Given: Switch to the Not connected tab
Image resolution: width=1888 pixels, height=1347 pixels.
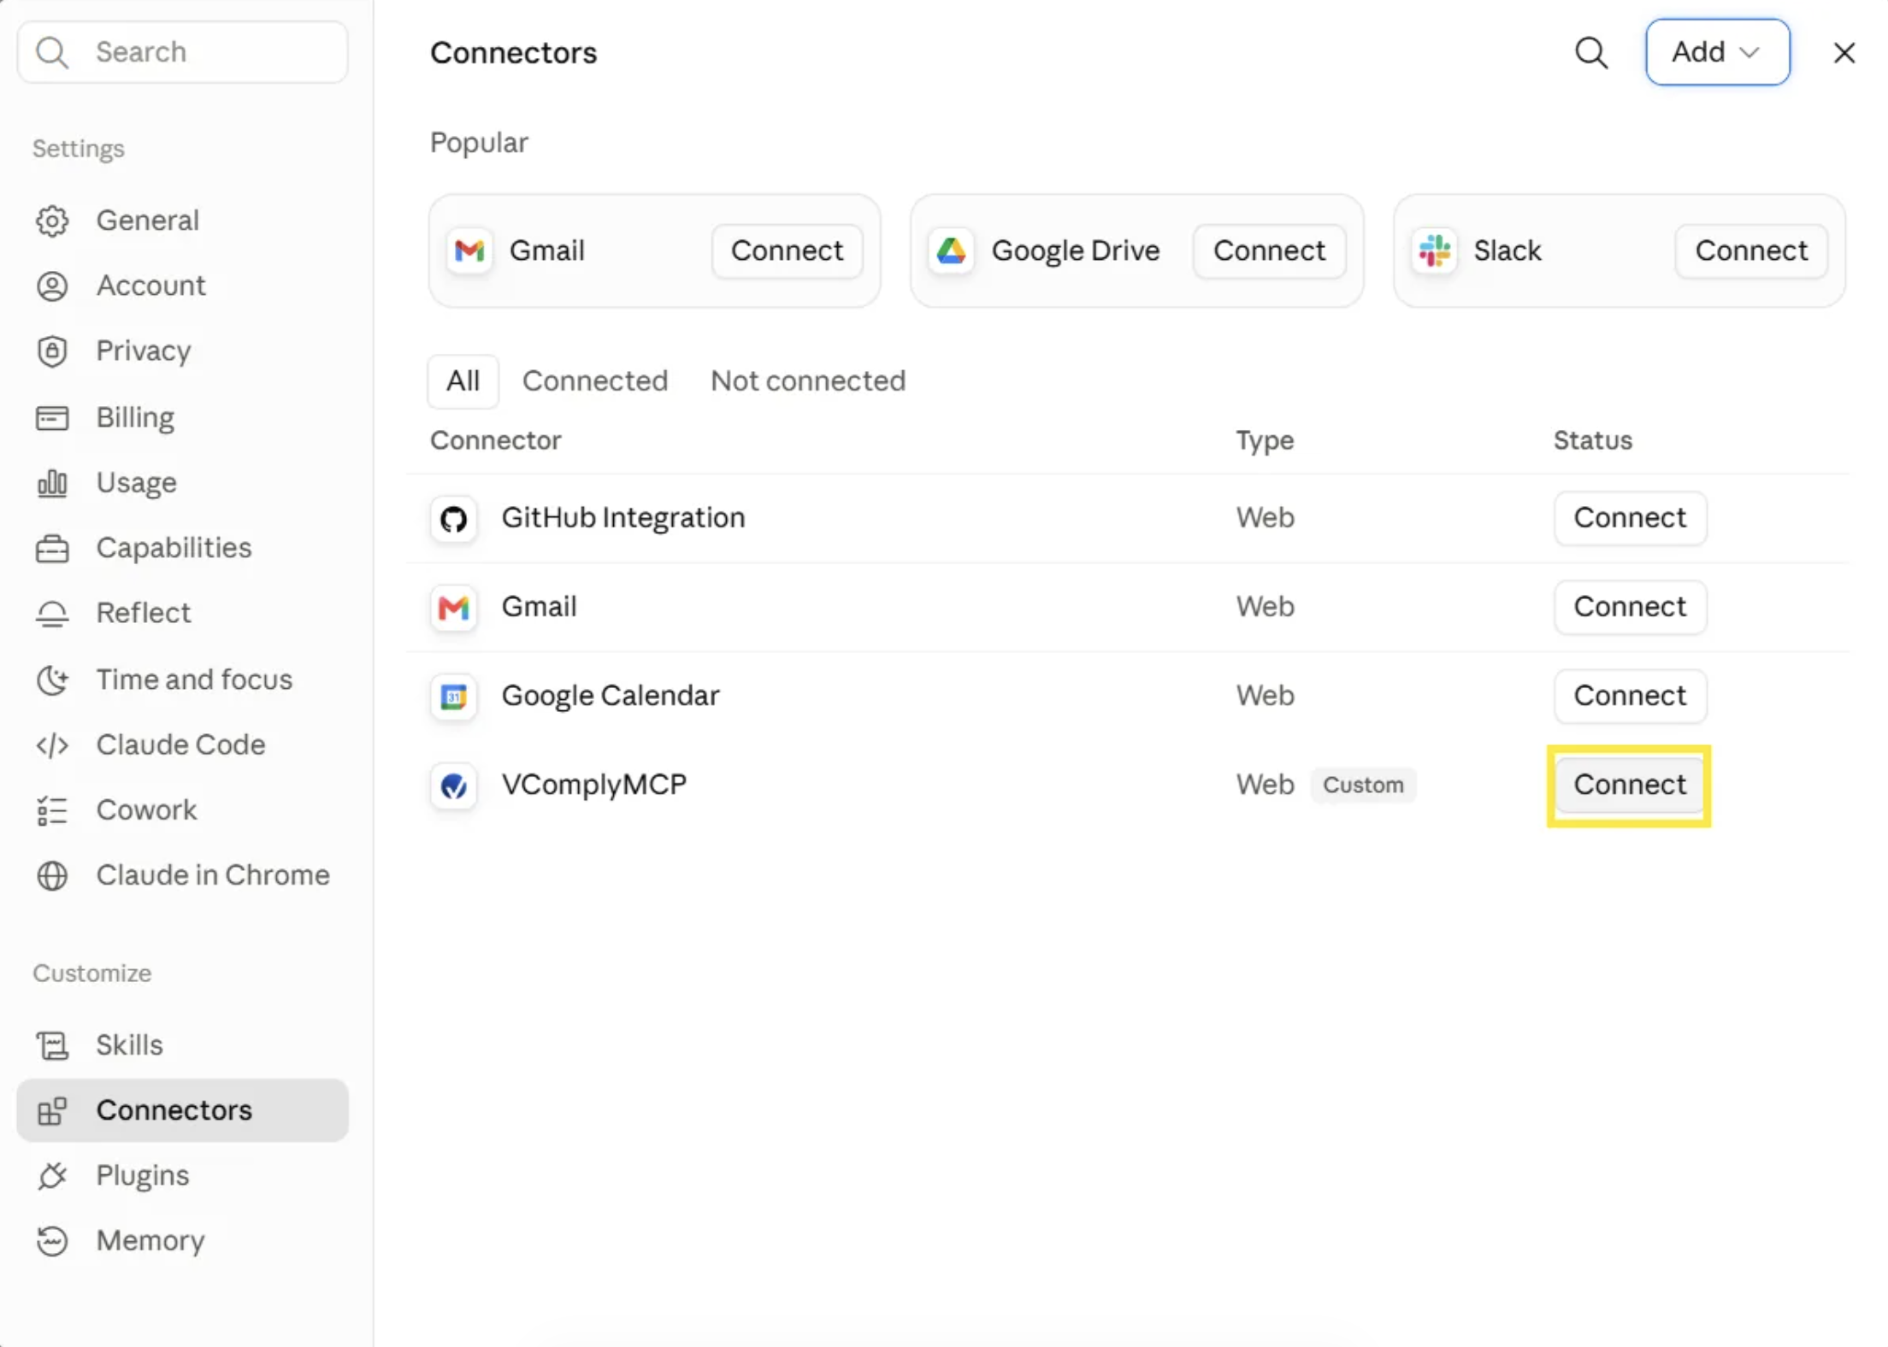Looking at the screenshot, I should (808, 381).
